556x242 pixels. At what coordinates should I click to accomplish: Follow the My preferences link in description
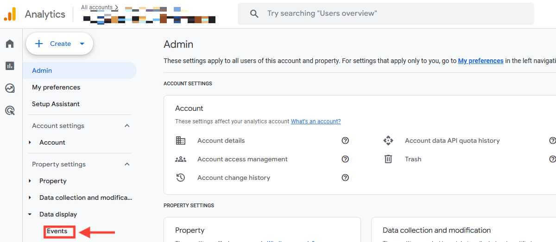pyautogui.click(x=480, y=61)
